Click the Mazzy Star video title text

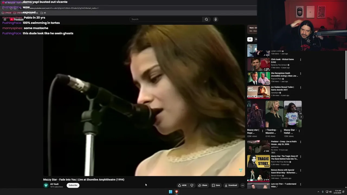pos(84,180)
